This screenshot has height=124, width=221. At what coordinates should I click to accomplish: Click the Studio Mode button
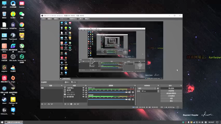pos(171,96)
